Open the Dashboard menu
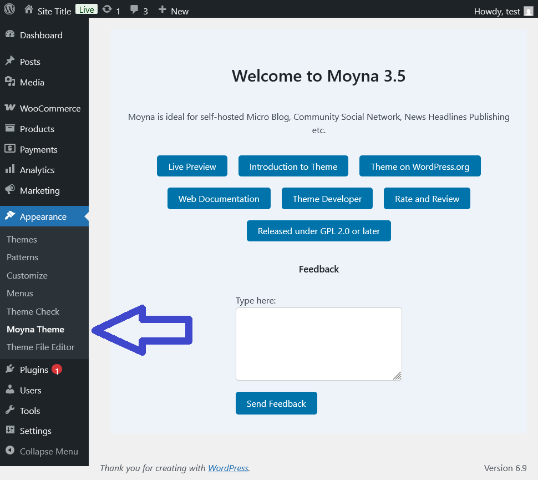Image resolution: width=538 pixels, height=480 pixels. tap(44, 35)
